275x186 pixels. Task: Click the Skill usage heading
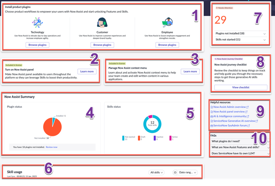15,172
